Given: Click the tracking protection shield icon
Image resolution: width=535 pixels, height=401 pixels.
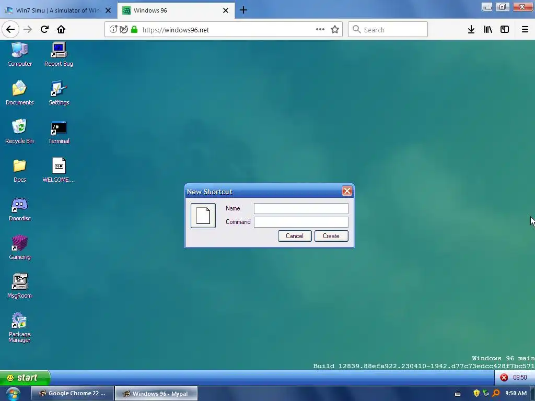Looking at the screenshot, I should coord(124,29).
